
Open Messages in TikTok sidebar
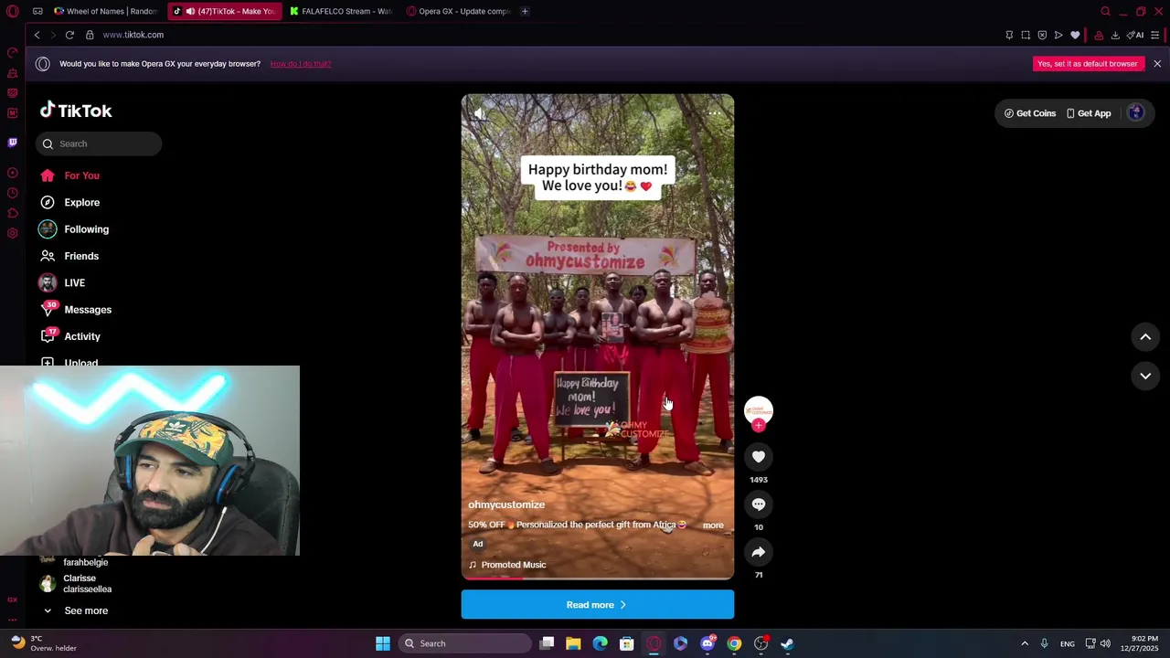76,310
